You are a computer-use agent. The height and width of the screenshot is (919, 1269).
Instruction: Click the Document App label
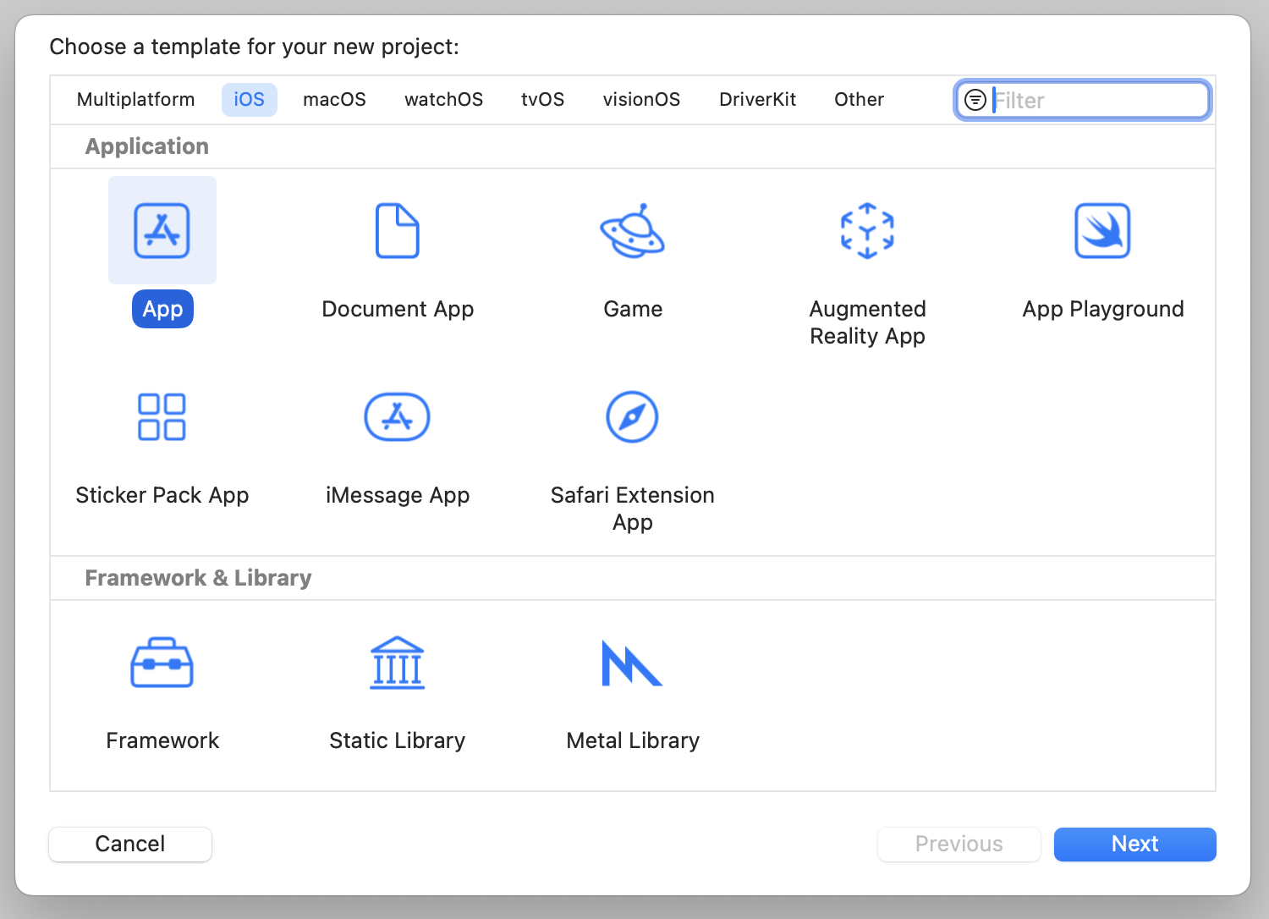click(x=398, y=309)
